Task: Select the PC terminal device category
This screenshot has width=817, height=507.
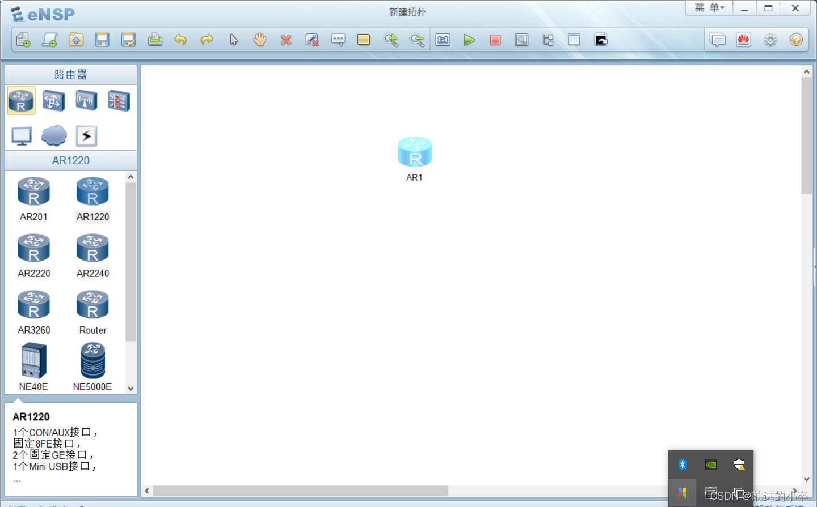Action: (x=22, y=136)
